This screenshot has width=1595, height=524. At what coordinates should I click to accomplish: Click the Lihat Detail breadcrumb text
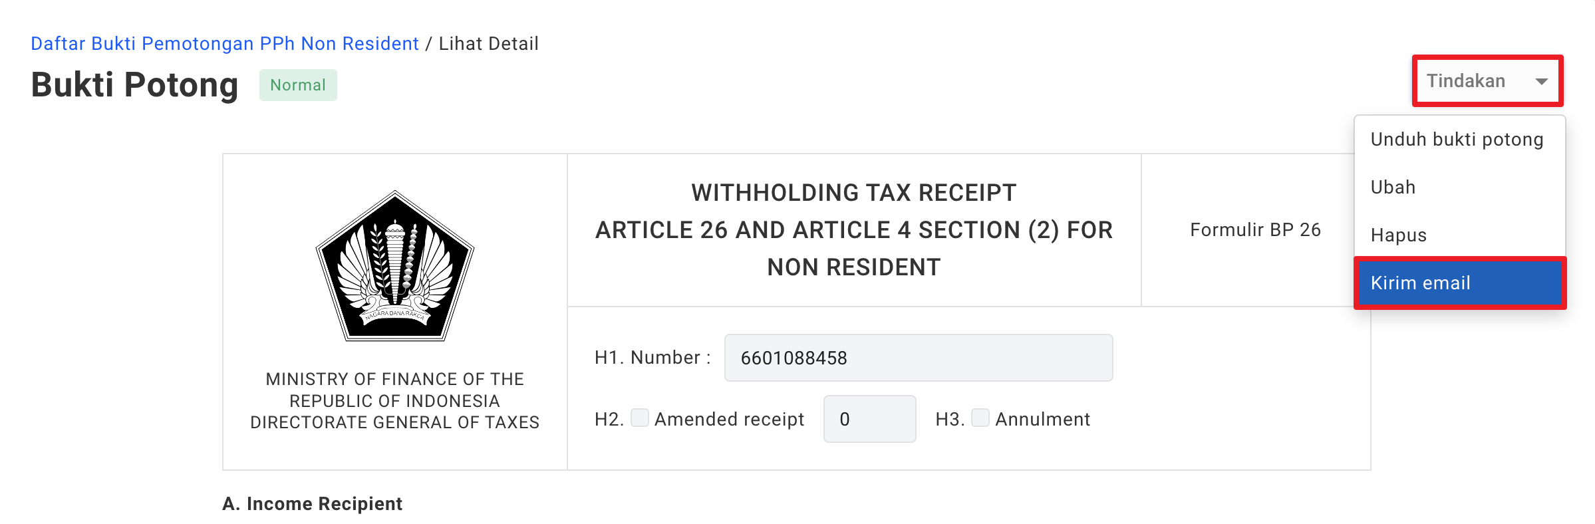(488, 44)
